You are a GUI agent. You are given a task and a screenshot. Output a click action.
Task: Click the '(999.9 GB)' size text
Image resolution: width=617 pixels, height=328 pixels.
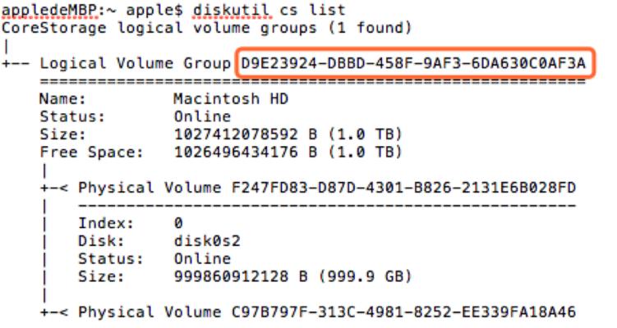[x=365, y=276]
